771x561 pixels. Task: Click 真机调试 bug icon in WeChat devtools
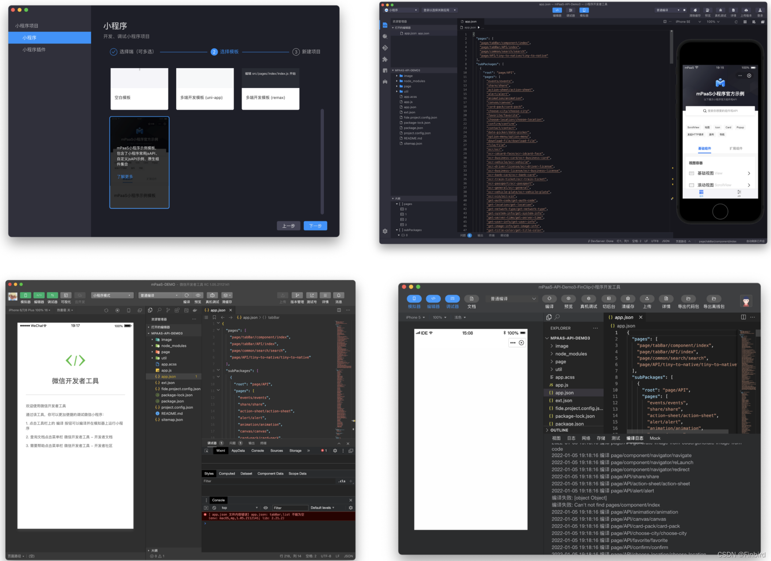pyautogui.click(x=212, y=295)
